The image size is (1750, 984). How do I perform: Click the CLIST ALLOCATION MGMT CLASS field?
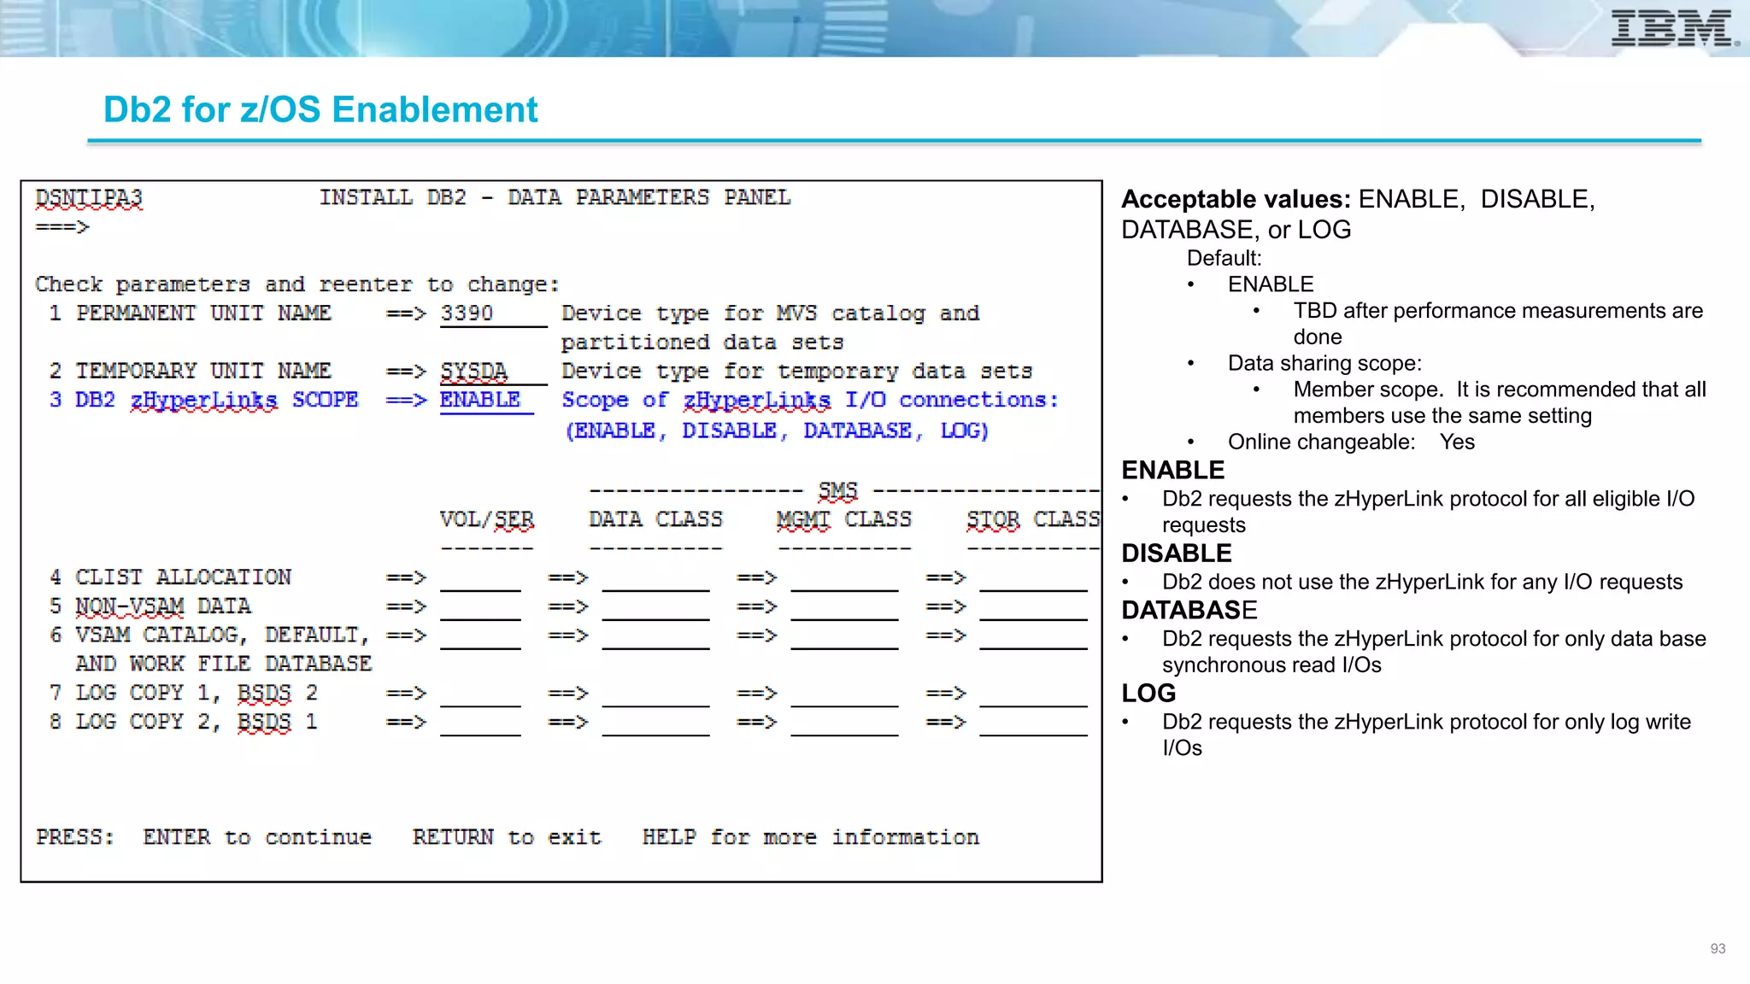(844, 579)
